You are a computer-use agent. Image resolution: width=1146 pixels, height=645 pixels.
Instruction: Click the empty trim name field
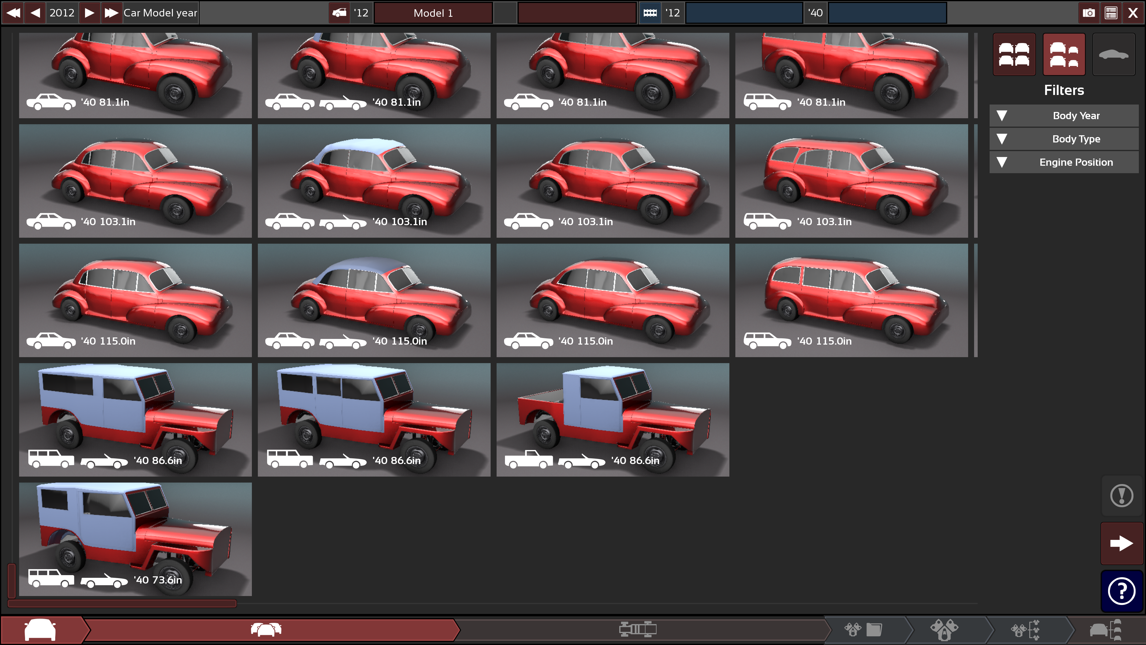click(577, 13)
